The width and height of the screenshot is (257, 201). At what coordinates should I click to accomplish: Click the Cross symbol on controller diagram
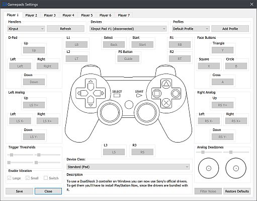[x=166, y=103]
